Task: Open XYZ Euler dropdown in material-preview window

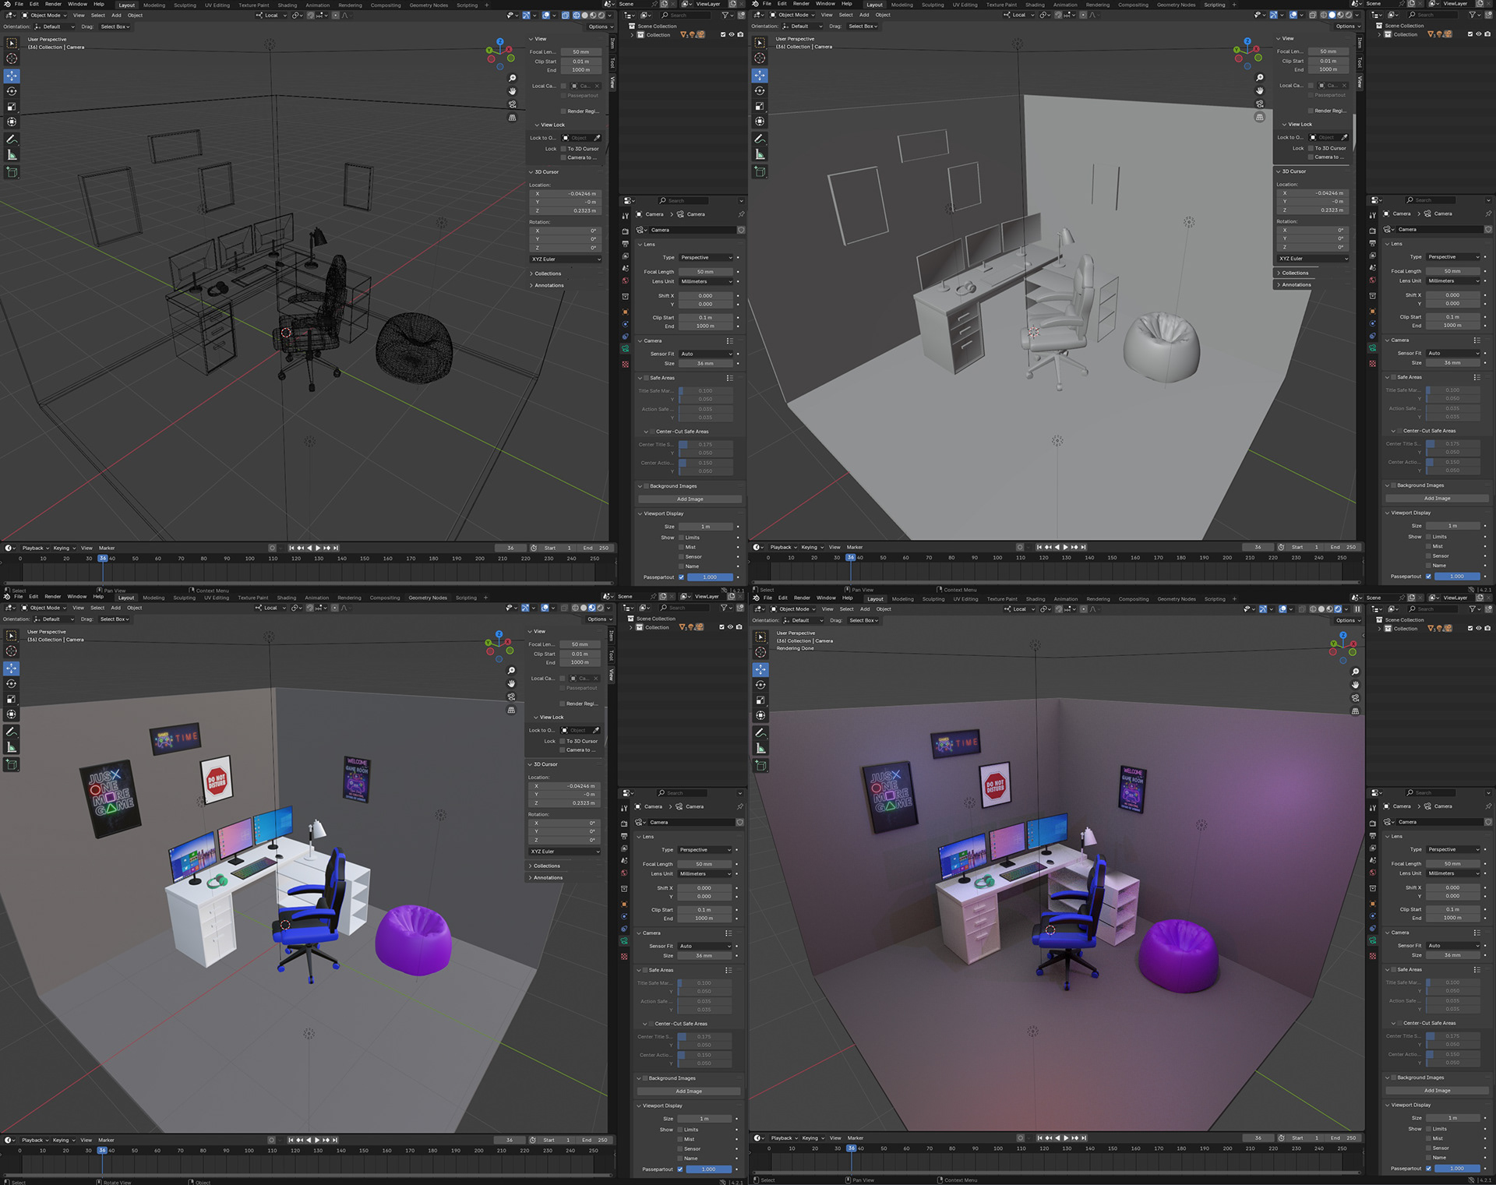Action: (x=565, y=852)
